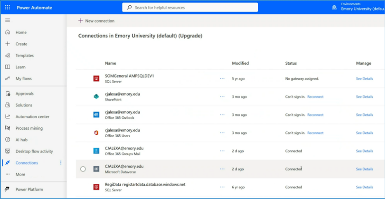Reconnect the SharePoint connection
Image resolution: width=386 pixels, height=199 pixels.
[x=315, y=97]
